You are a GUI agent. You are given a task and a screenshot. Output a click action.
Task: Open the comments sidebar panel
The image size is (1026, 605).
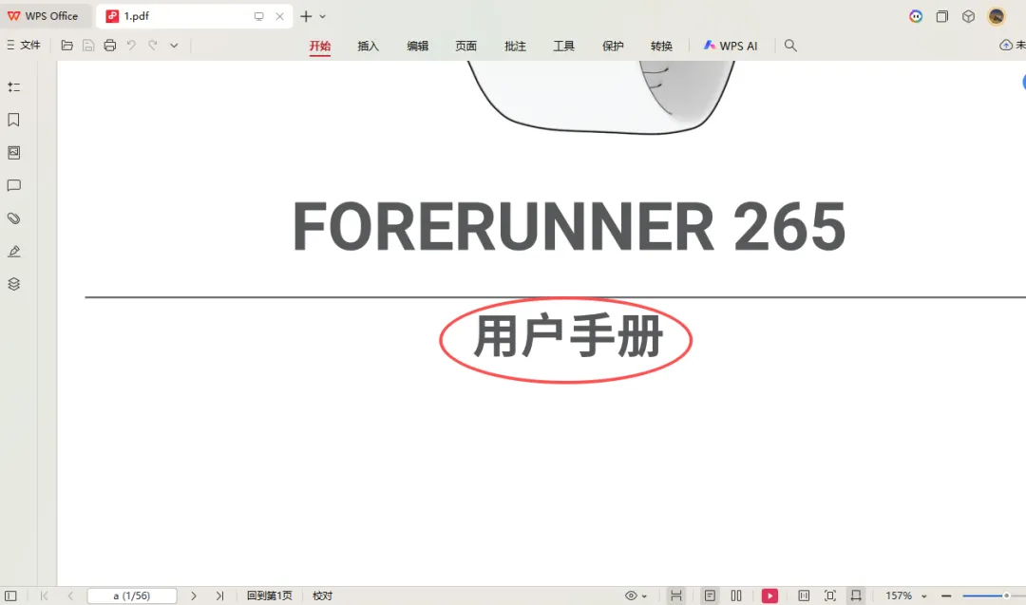(x=13, y=186)
